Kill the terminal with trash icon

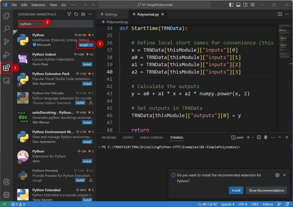click(266, 137)
